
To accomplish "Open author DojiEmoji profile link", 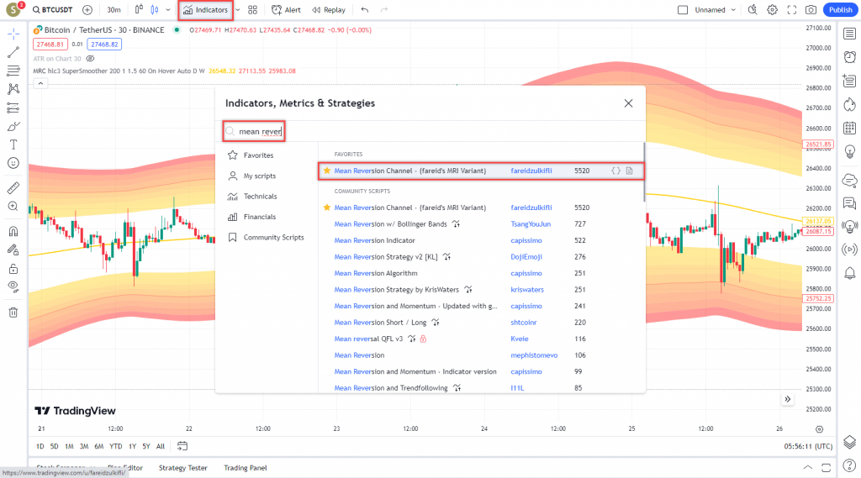I will tap(526, 257).
